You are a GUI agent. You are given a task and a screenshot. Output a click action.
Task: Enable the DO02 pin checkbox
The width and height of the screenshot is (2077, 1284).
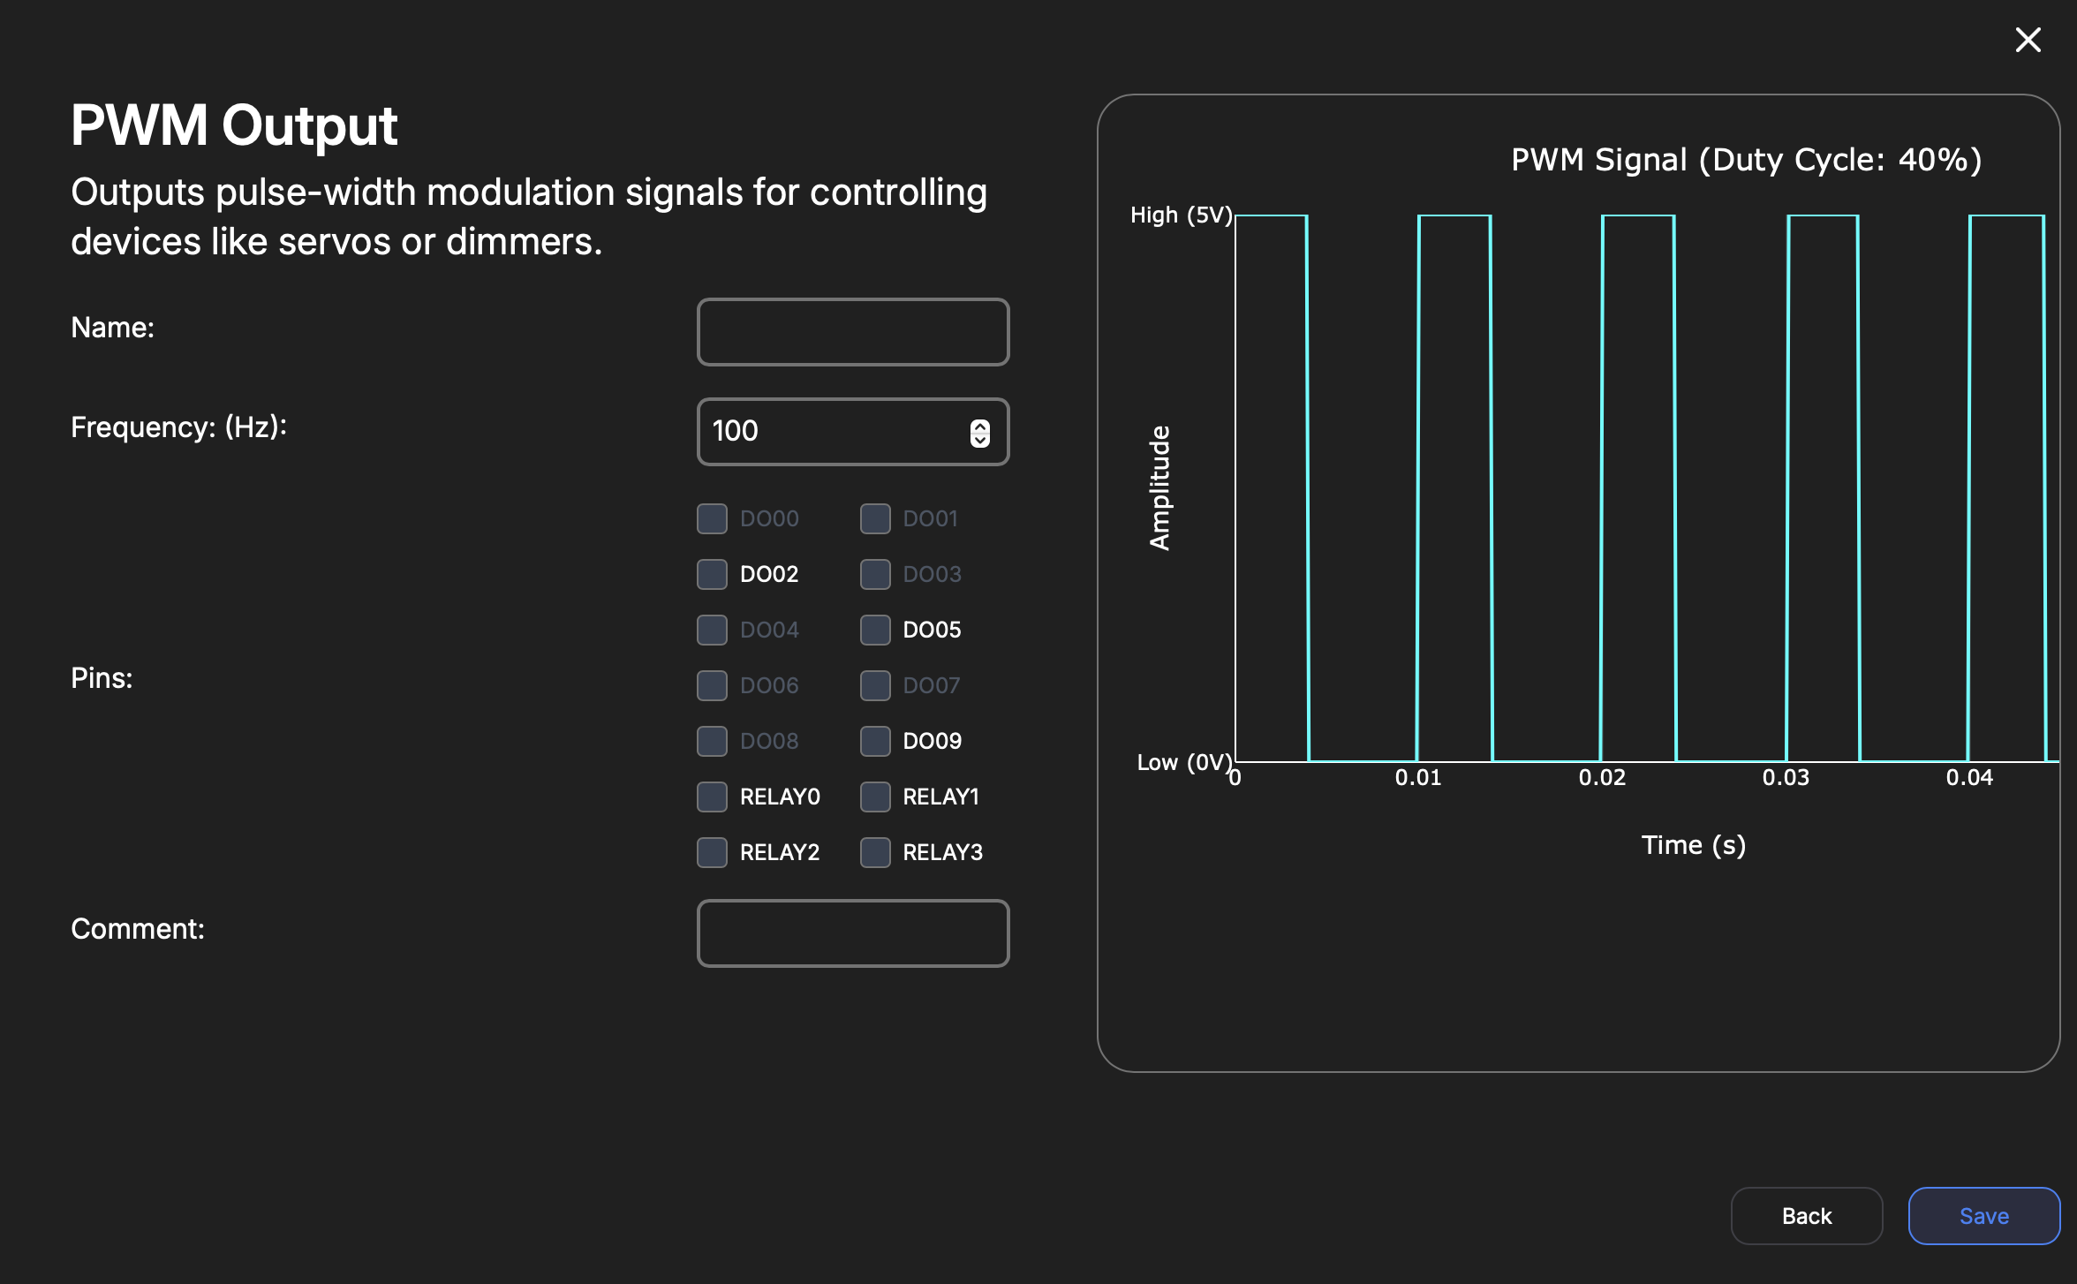[712, 574]
